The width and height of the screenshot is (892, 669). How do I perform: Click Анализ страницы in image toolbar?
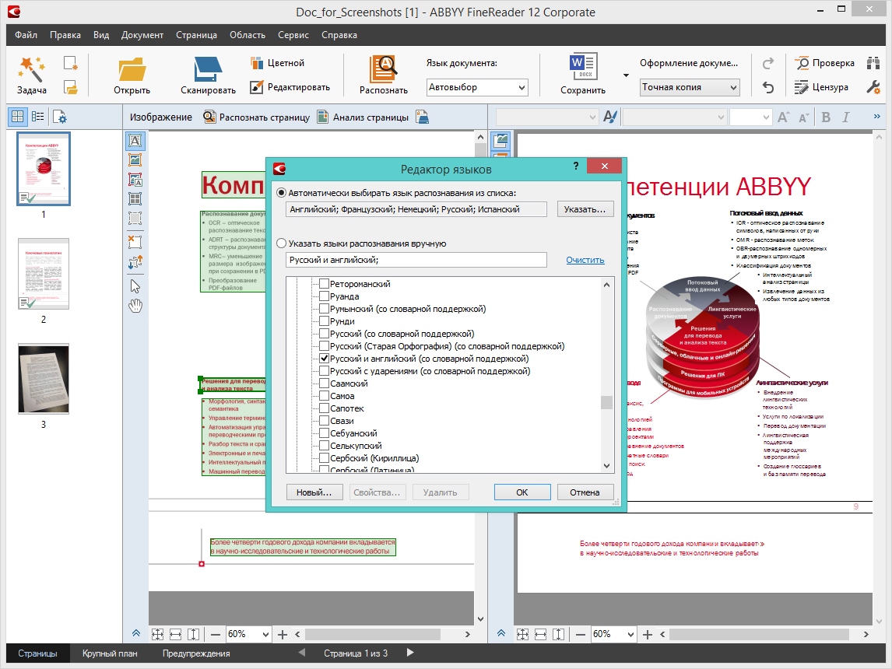363,117
